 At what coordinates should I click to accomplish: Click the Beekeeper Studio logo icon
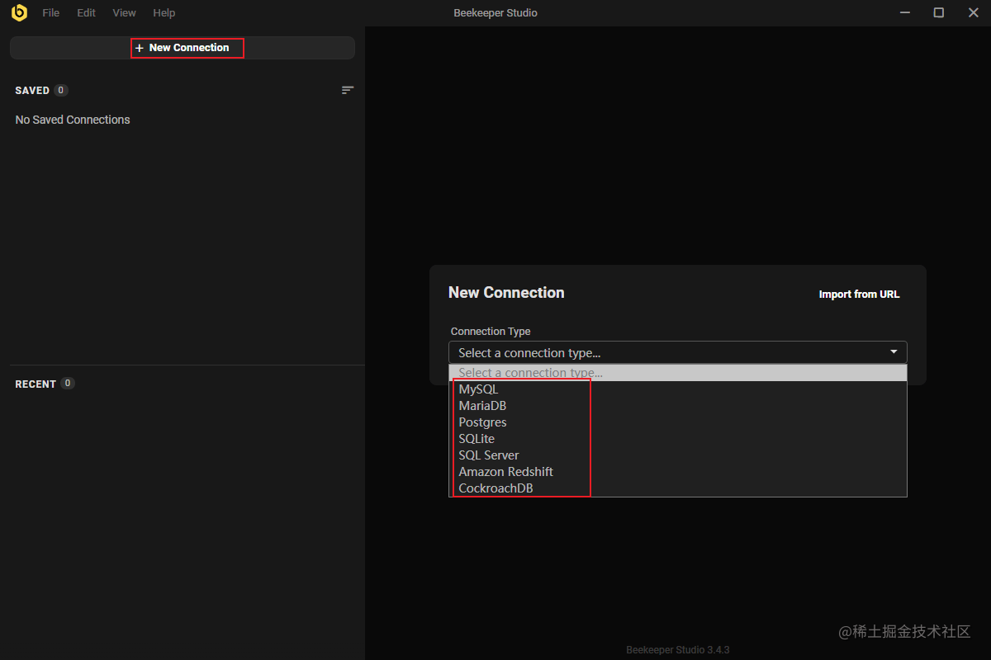(x=19, y=12)
